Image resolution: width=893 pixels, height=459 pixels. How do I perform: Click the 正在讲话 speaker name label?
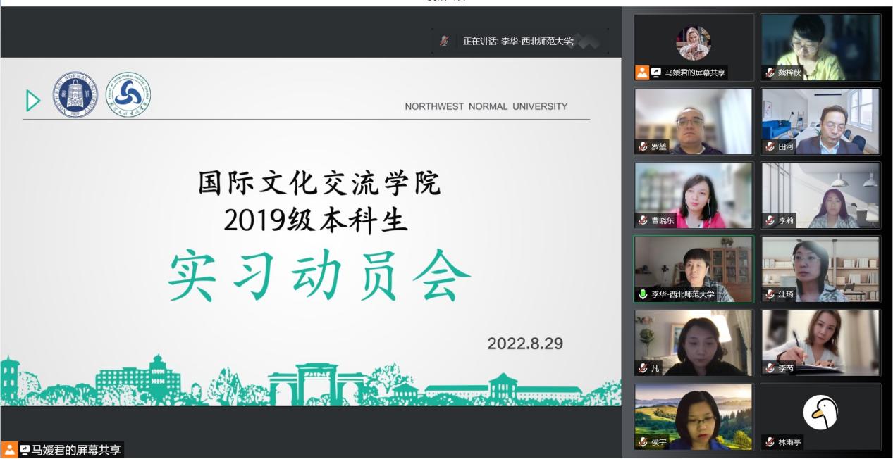point(518,41)
